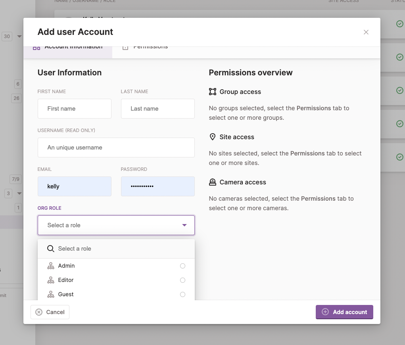Focus the First name input field
The image size is (405, 345).
click(75, 109)
